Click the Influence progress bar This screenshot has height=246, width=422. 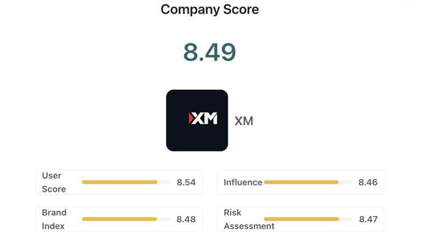click(308, 182)
